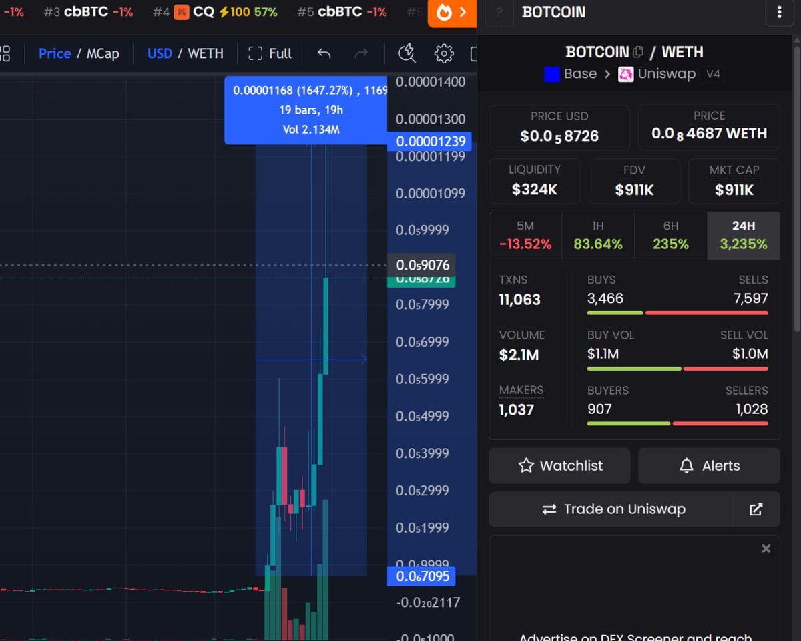Click the green buy volume bar
The image size is (801, 641).
[x=634, y=368]
